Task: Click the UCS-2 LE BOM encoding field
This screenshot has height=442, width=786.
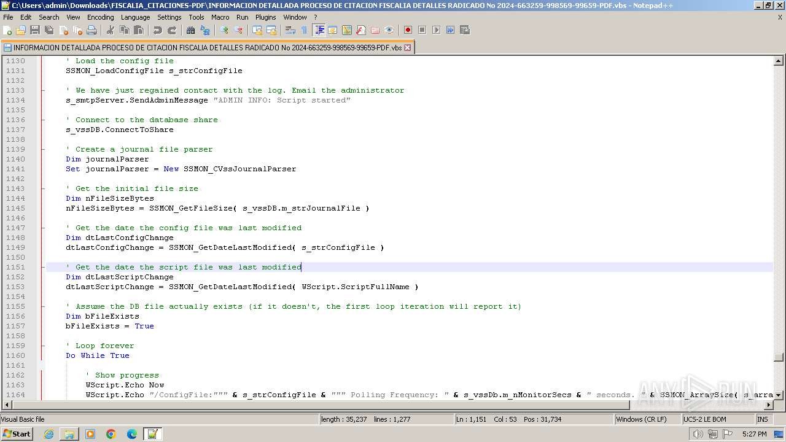Action: [x=717, y=419]
